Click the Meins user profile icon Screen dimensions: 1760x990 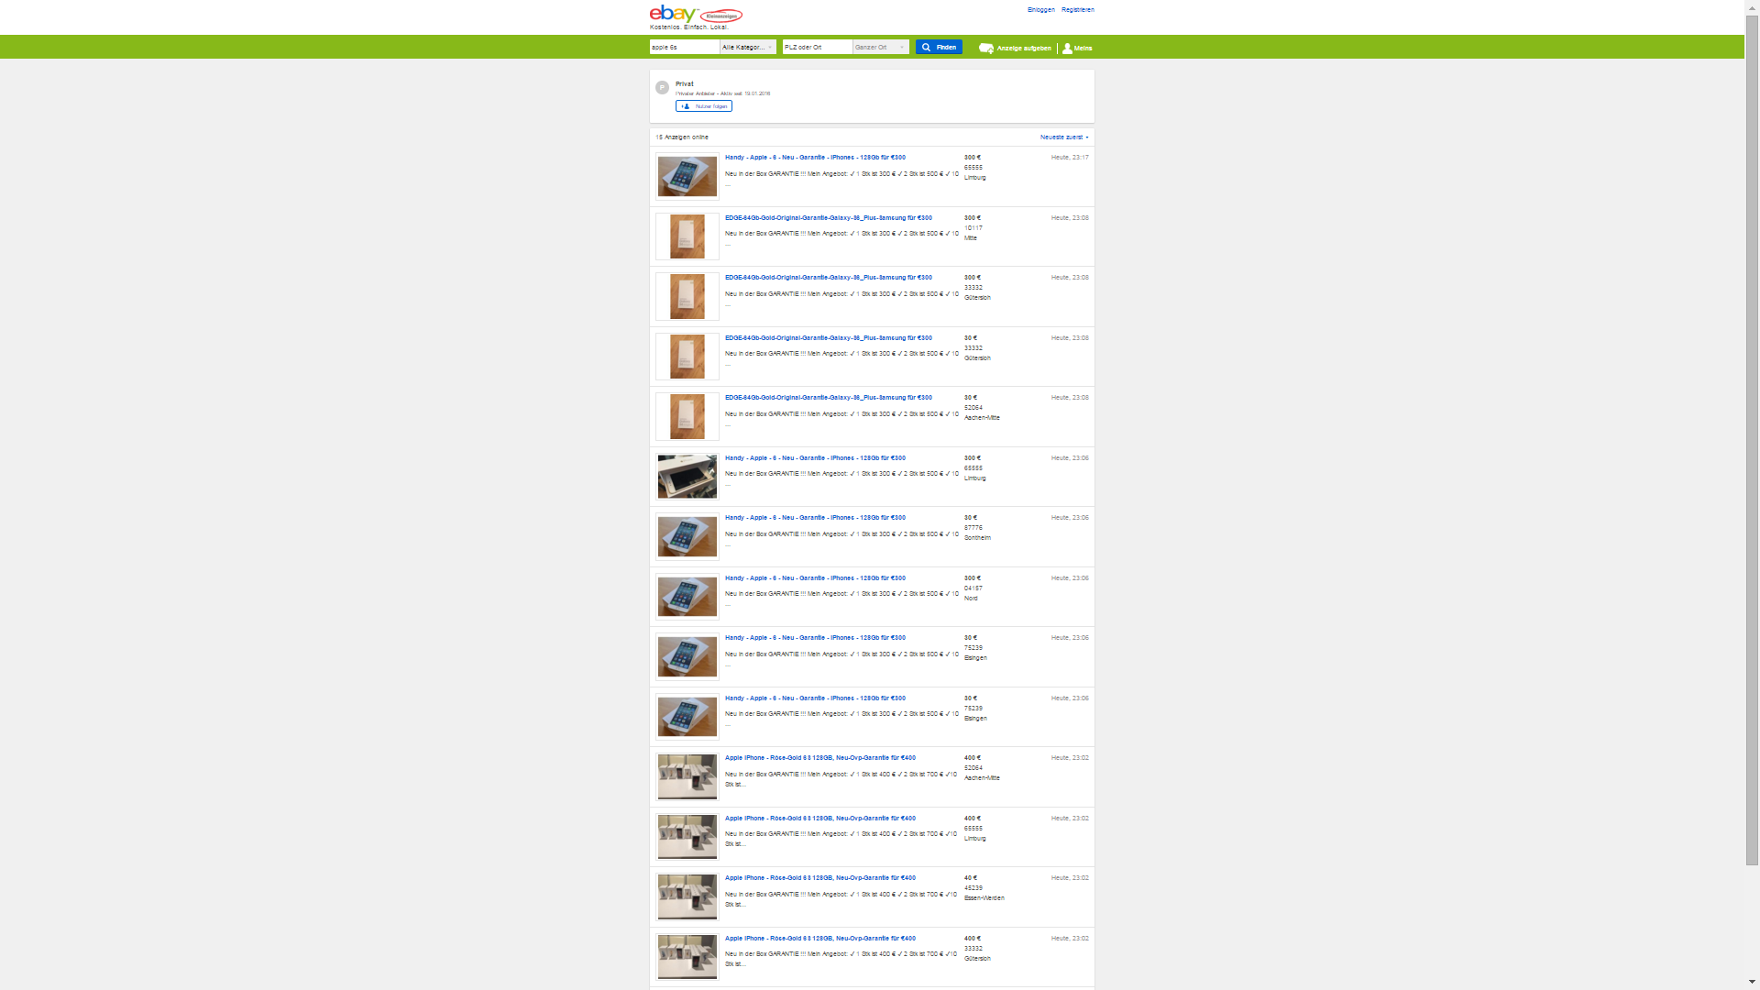tap(1067, 49)
